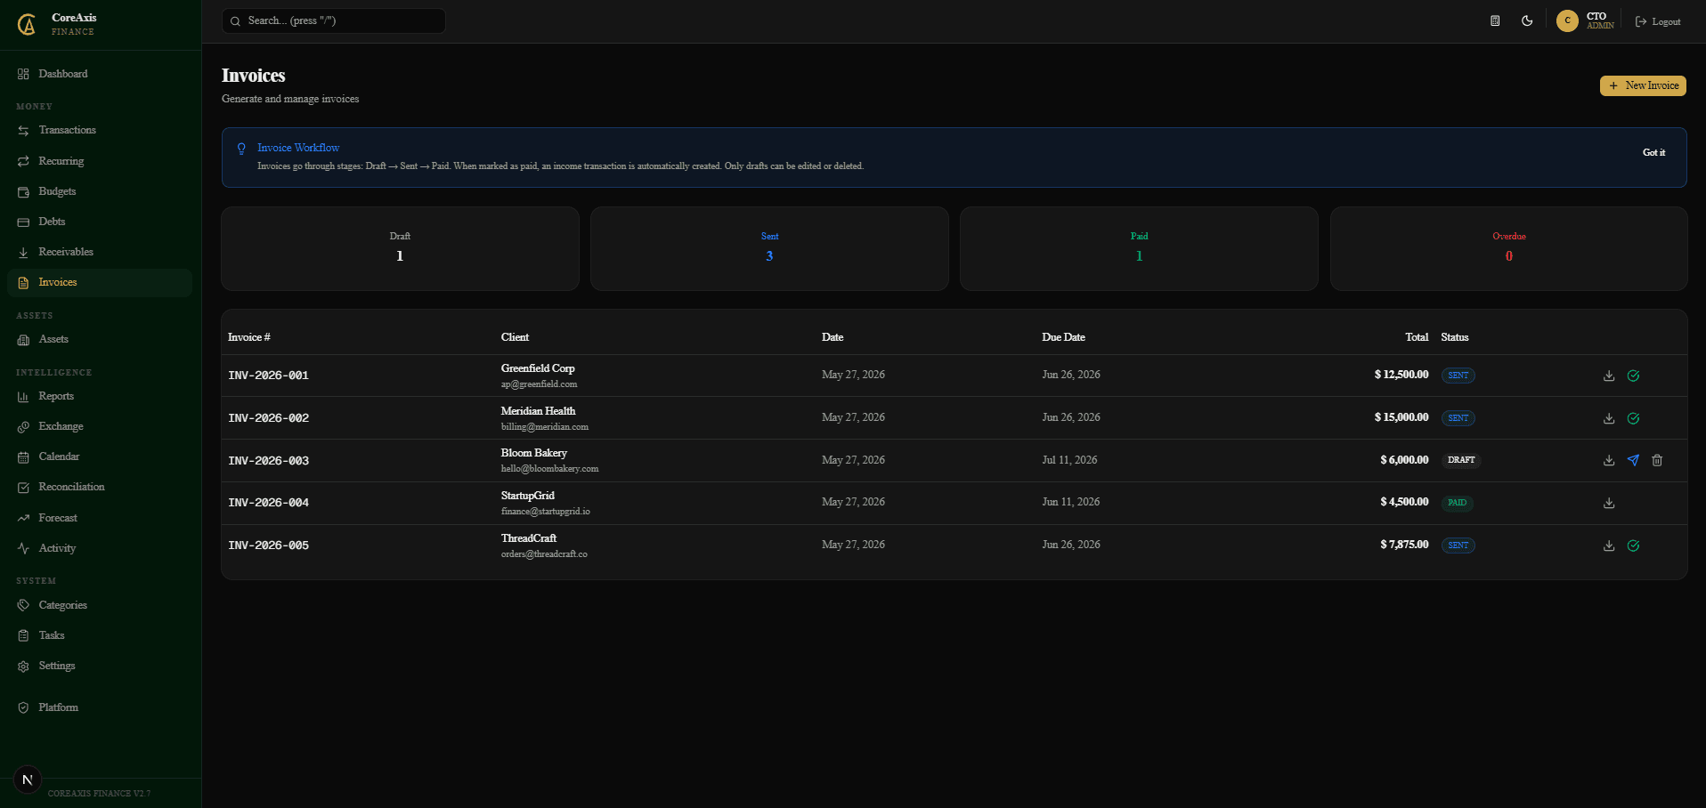Image resolution: width=1706 pixels, height=808 pixels.
Task: Go to Exchange
Action: pos(100,426)
